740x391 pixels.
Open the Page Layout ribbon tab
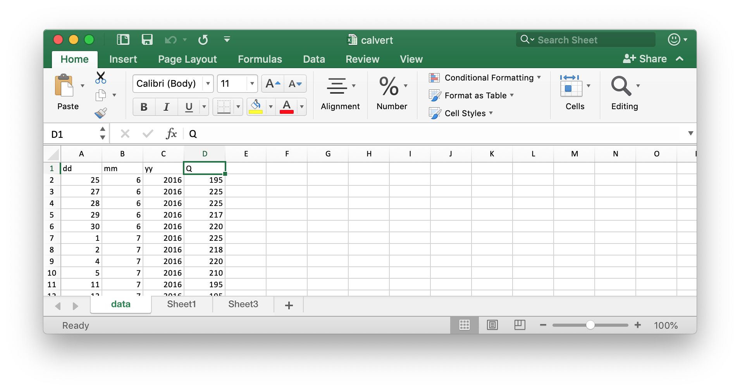click(x=188, y=59)
